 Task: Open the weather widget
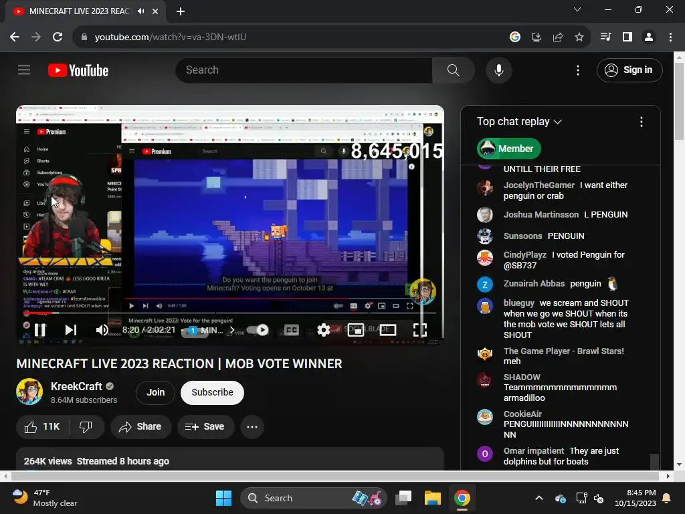(x=45, y=498)
